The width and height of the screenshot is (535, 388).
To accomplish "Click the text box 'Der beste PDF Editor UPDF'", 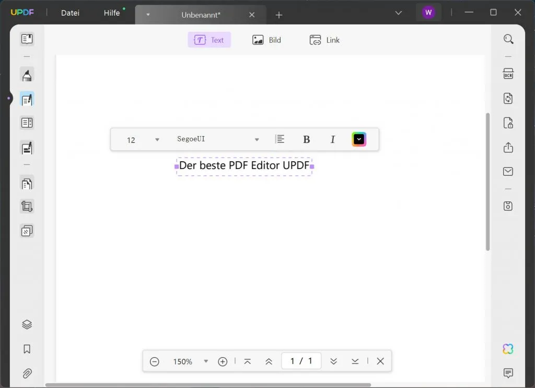I will tap(245, 166).
